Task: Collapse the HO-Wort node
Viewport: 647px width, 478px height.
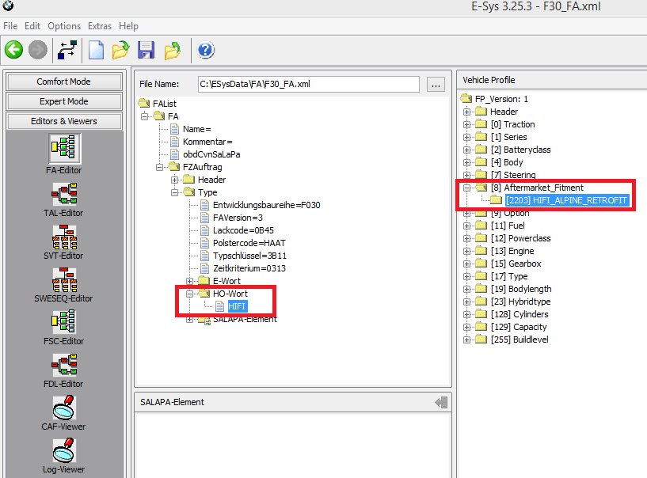Action: pos(189,294)
